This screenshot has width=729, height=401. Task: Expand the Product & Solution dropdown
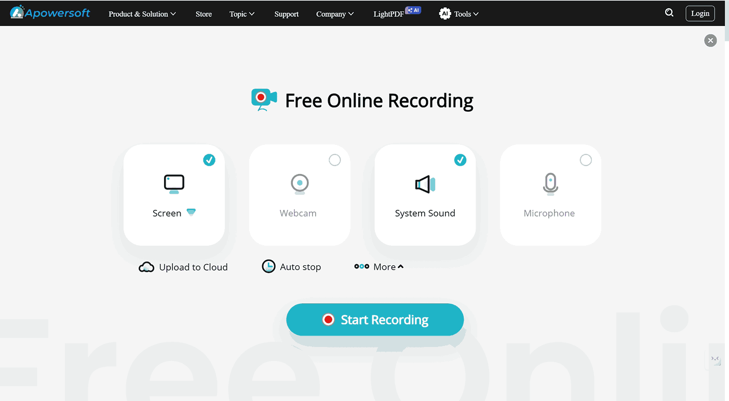[x=142, y=14]
